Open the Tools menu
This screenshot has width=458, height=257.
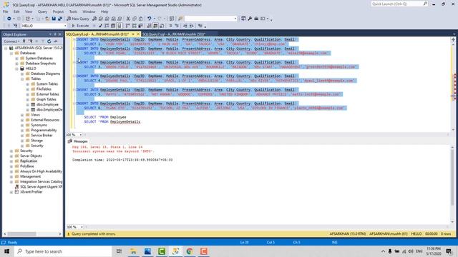point(73,11)
